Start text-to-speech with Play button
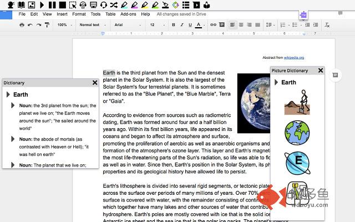 pyautogui.click(x=42, y=5)
